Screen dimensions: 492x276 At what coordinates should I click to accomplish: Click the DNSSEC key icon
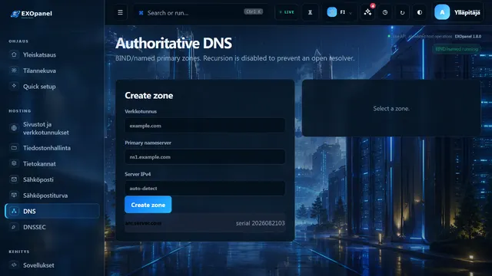pos(14,227)
